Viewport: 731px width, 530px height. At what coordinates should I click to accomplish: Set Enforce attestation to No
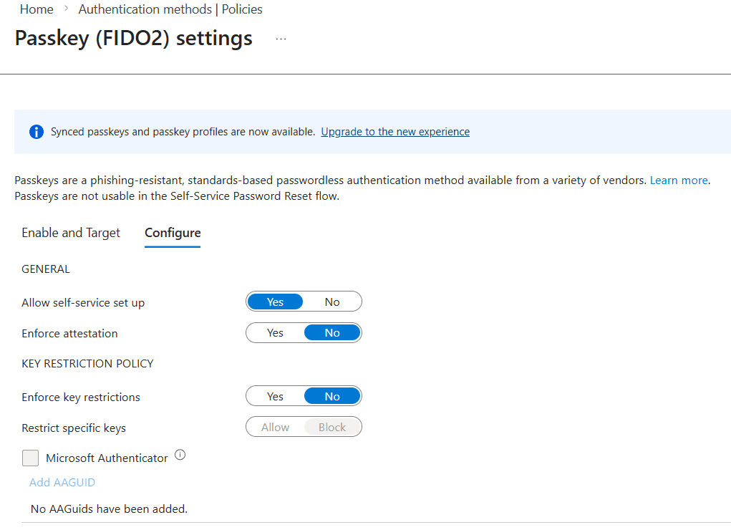click(x=332, y=332)
